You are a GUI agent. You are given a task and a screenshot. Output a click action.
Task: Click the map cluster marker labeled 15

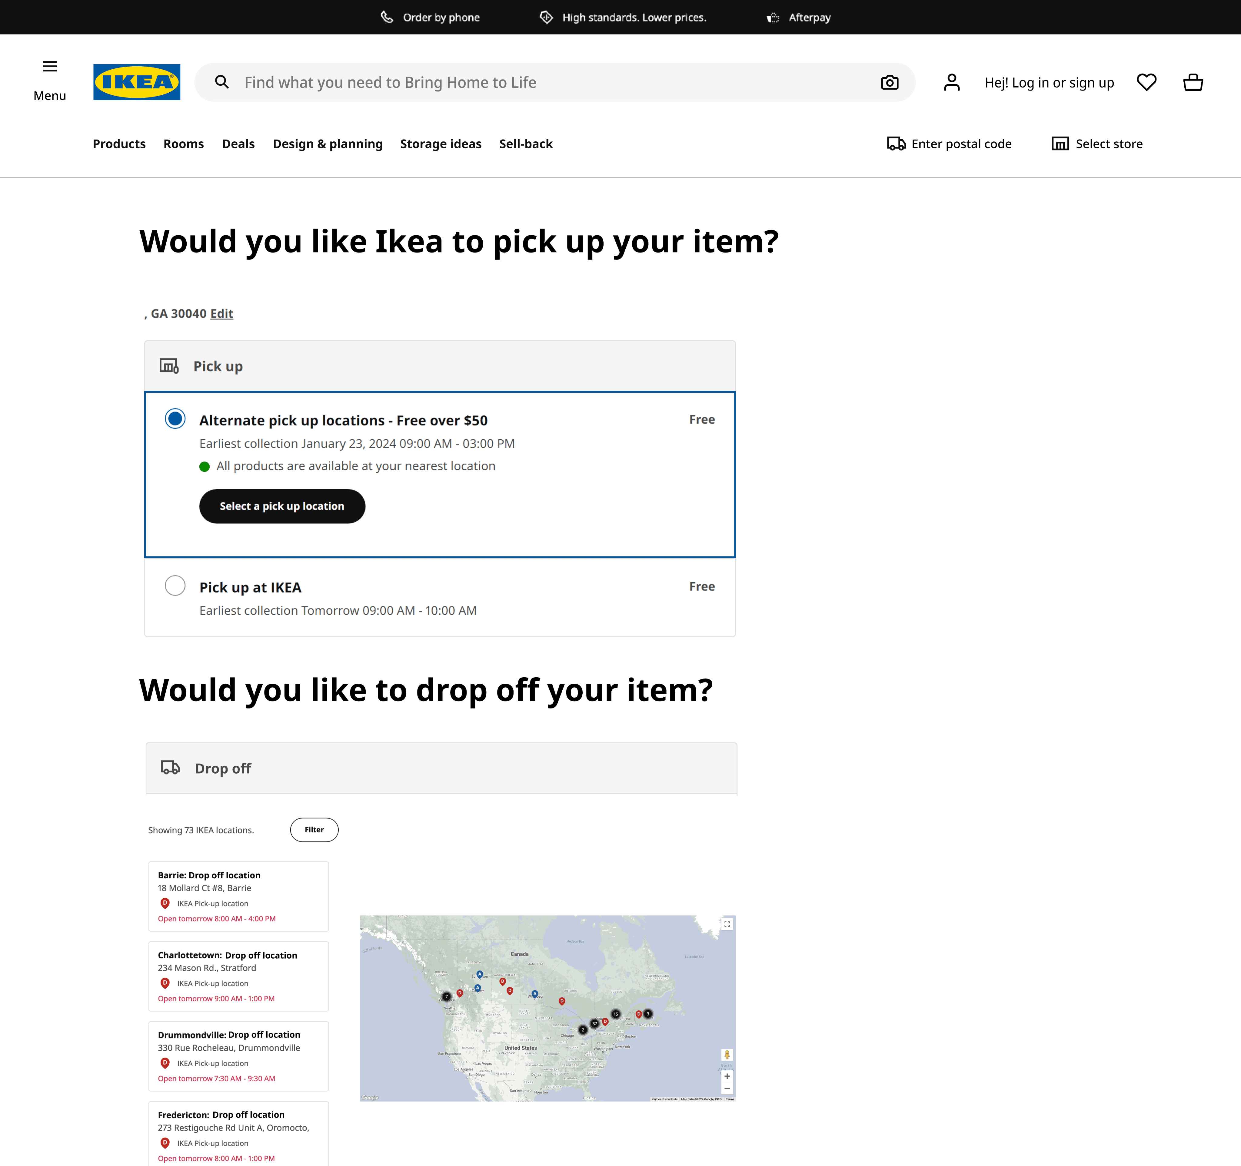616,1014
